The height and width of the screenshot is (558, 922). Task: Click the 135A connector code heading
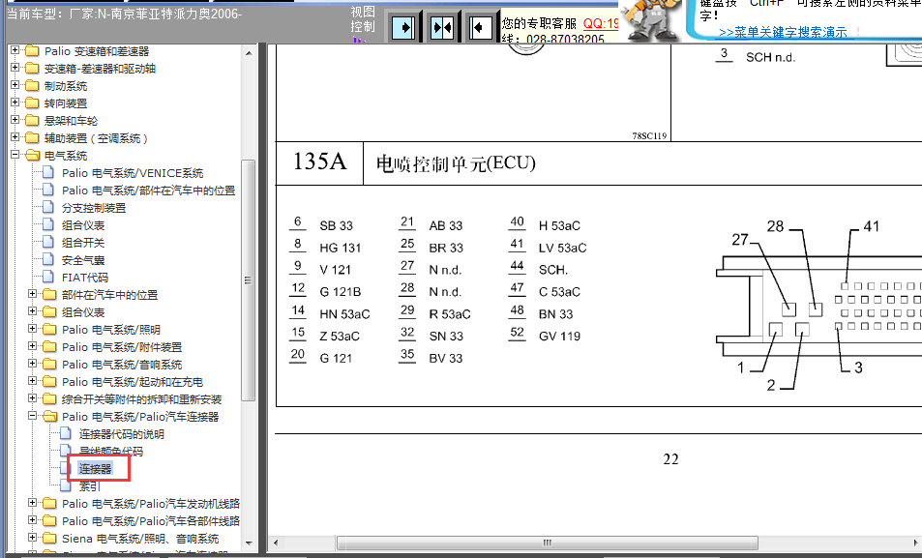pos(319,162)
